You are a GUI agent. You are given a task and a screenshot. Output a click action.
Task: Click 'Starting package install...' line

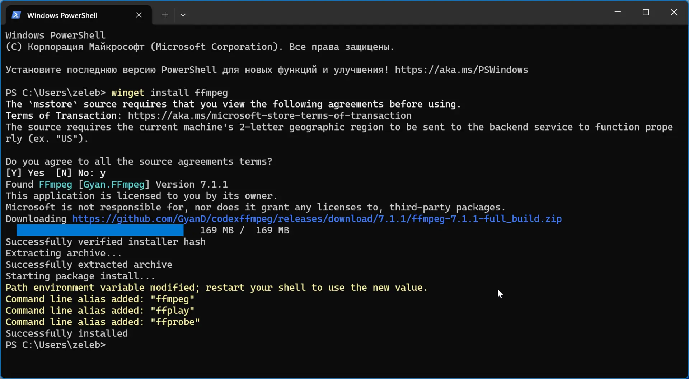80,276
